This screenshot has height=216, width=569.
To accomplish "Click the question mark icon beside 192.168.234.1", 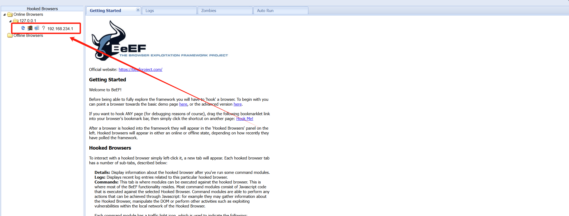I will point(43,28).
